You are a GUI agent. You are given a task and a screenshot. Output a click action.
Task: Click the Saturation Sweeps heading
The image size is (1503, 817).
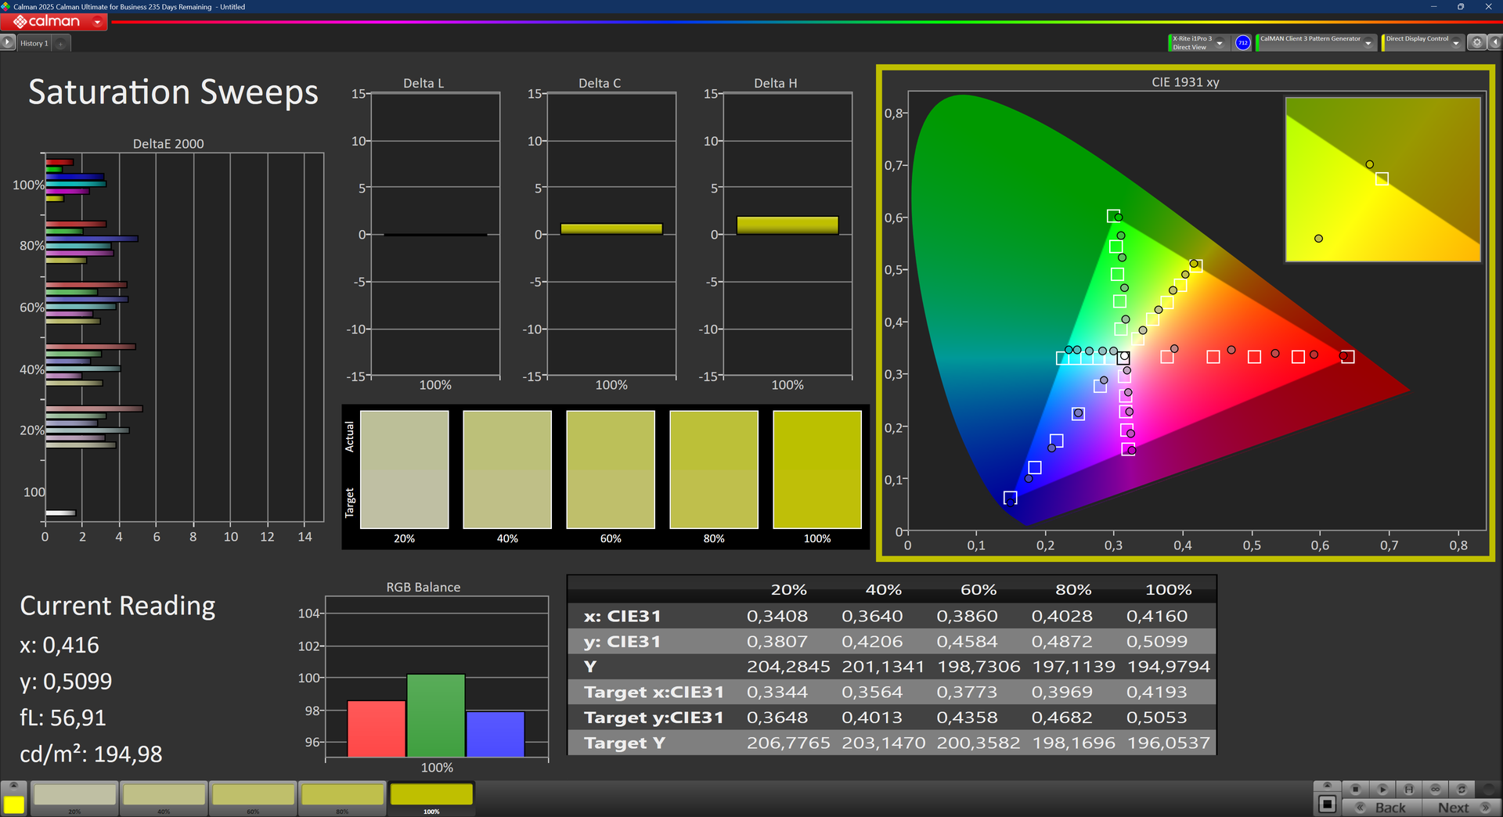(x=174, y=92)
